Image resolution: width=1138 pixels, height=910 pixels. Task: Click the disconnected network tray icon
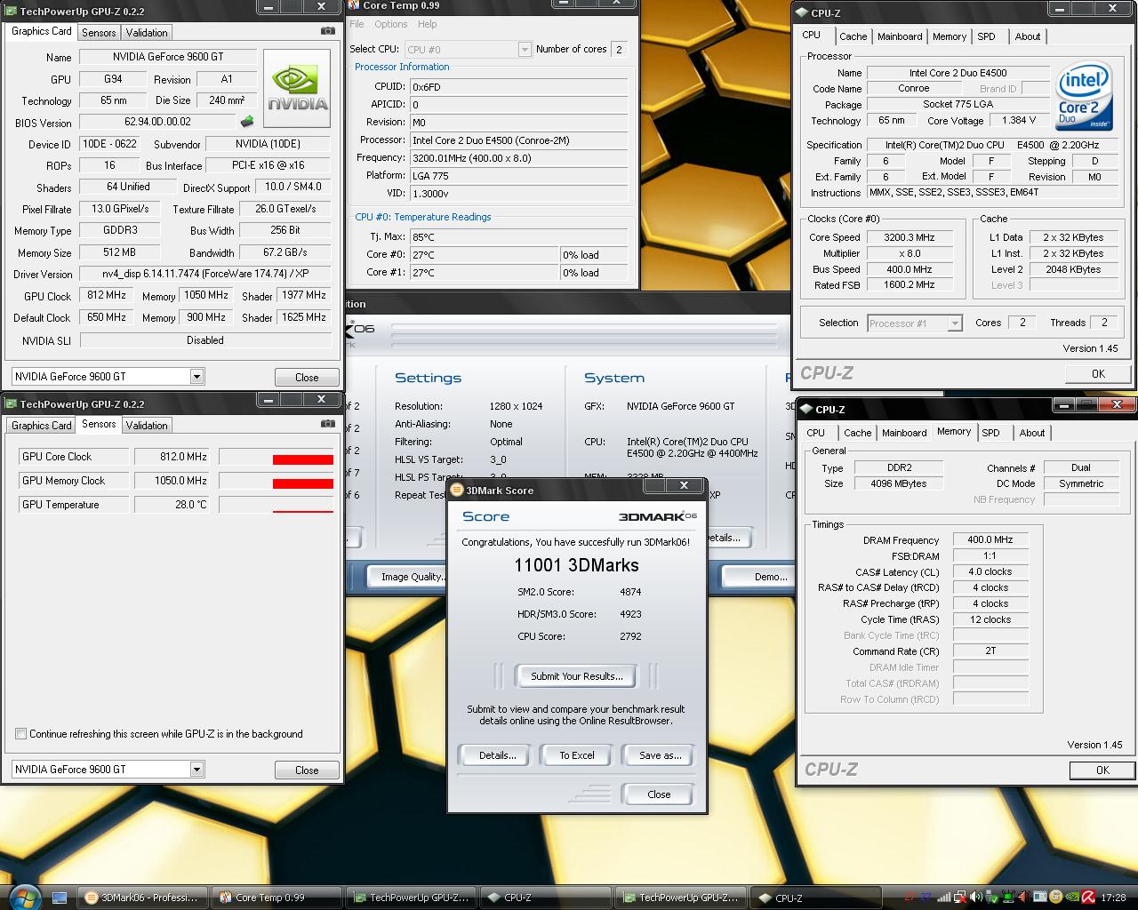tap(960, 898)
